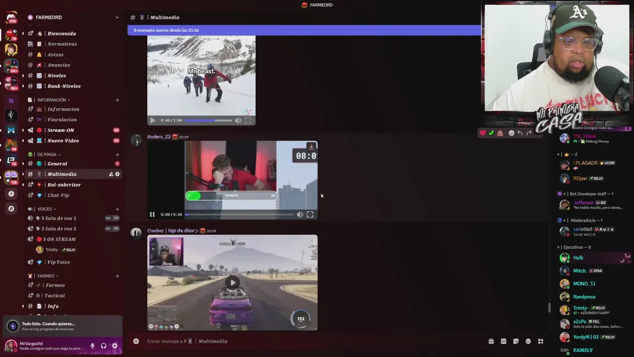Edit Multimedia channel settings gear

click(x=117, y=174)
